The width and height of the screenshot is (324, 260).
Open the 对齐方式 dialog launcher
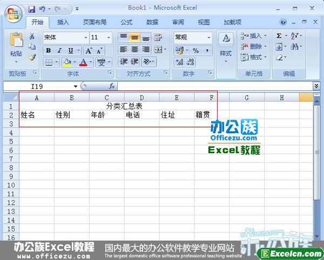click(x=166, y=72)
